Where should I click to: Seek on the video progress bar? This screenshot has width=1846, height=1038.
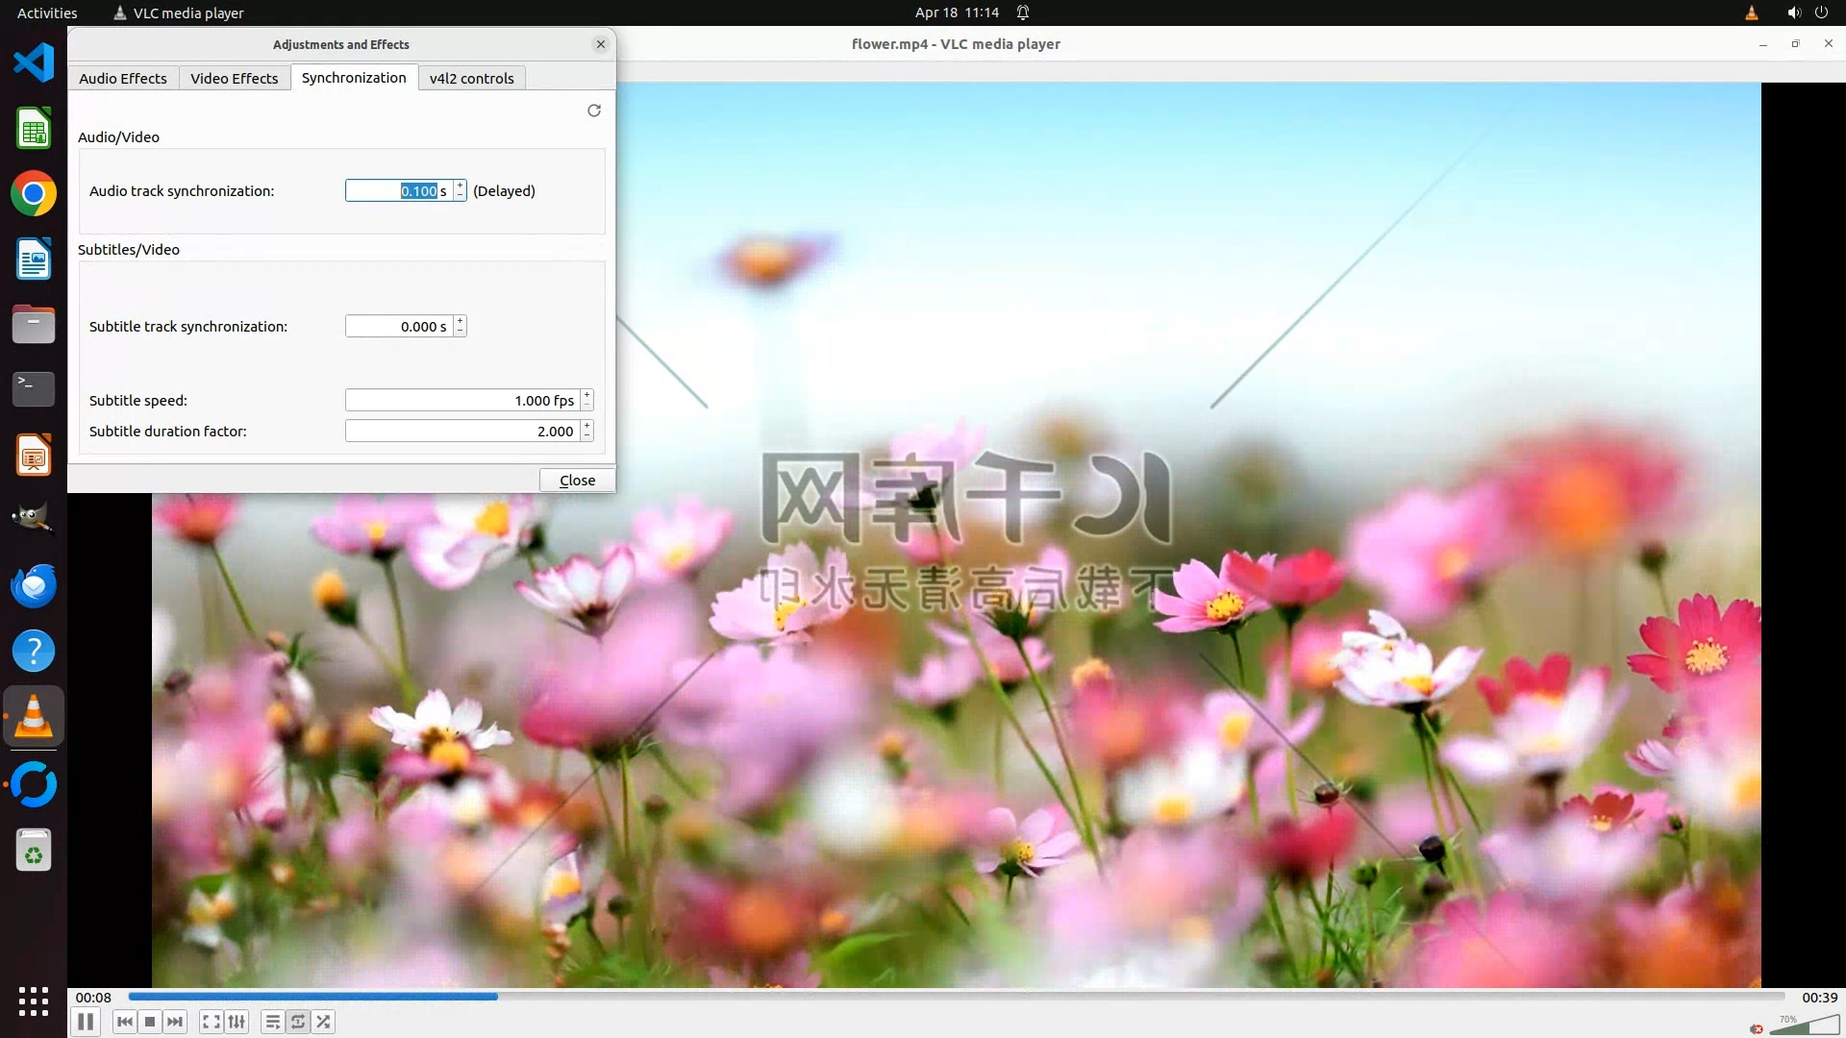point(956,997)
